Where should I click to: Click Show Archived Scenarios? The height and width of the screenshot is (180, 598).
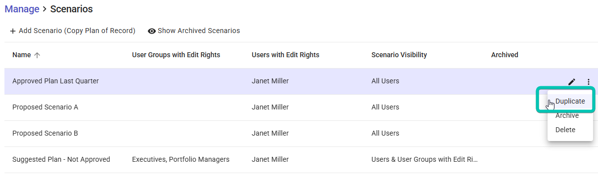[194, 31]
